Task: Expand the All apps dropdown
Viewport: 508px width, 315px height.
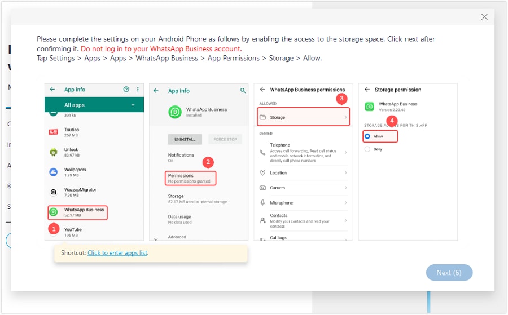Action: pyautogui.click(x=133, y=105)
